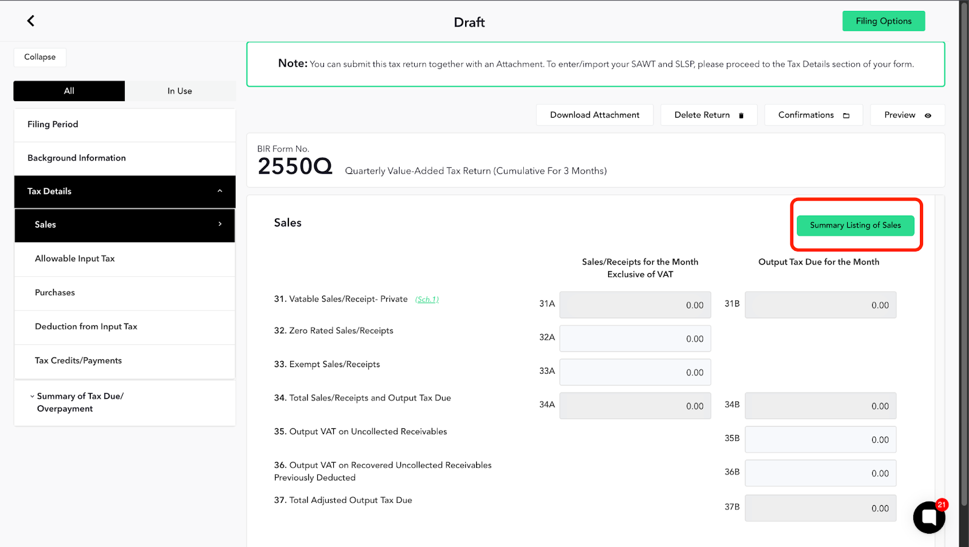Click the 33A Exempt Sales field

tap(635, 373)
